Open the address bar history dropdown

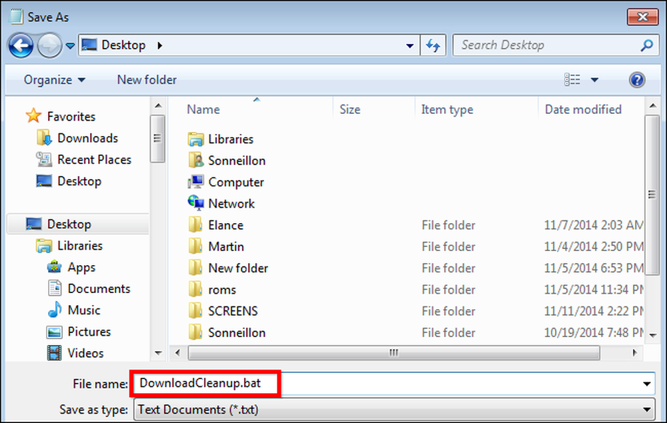(x=410, y=45)
